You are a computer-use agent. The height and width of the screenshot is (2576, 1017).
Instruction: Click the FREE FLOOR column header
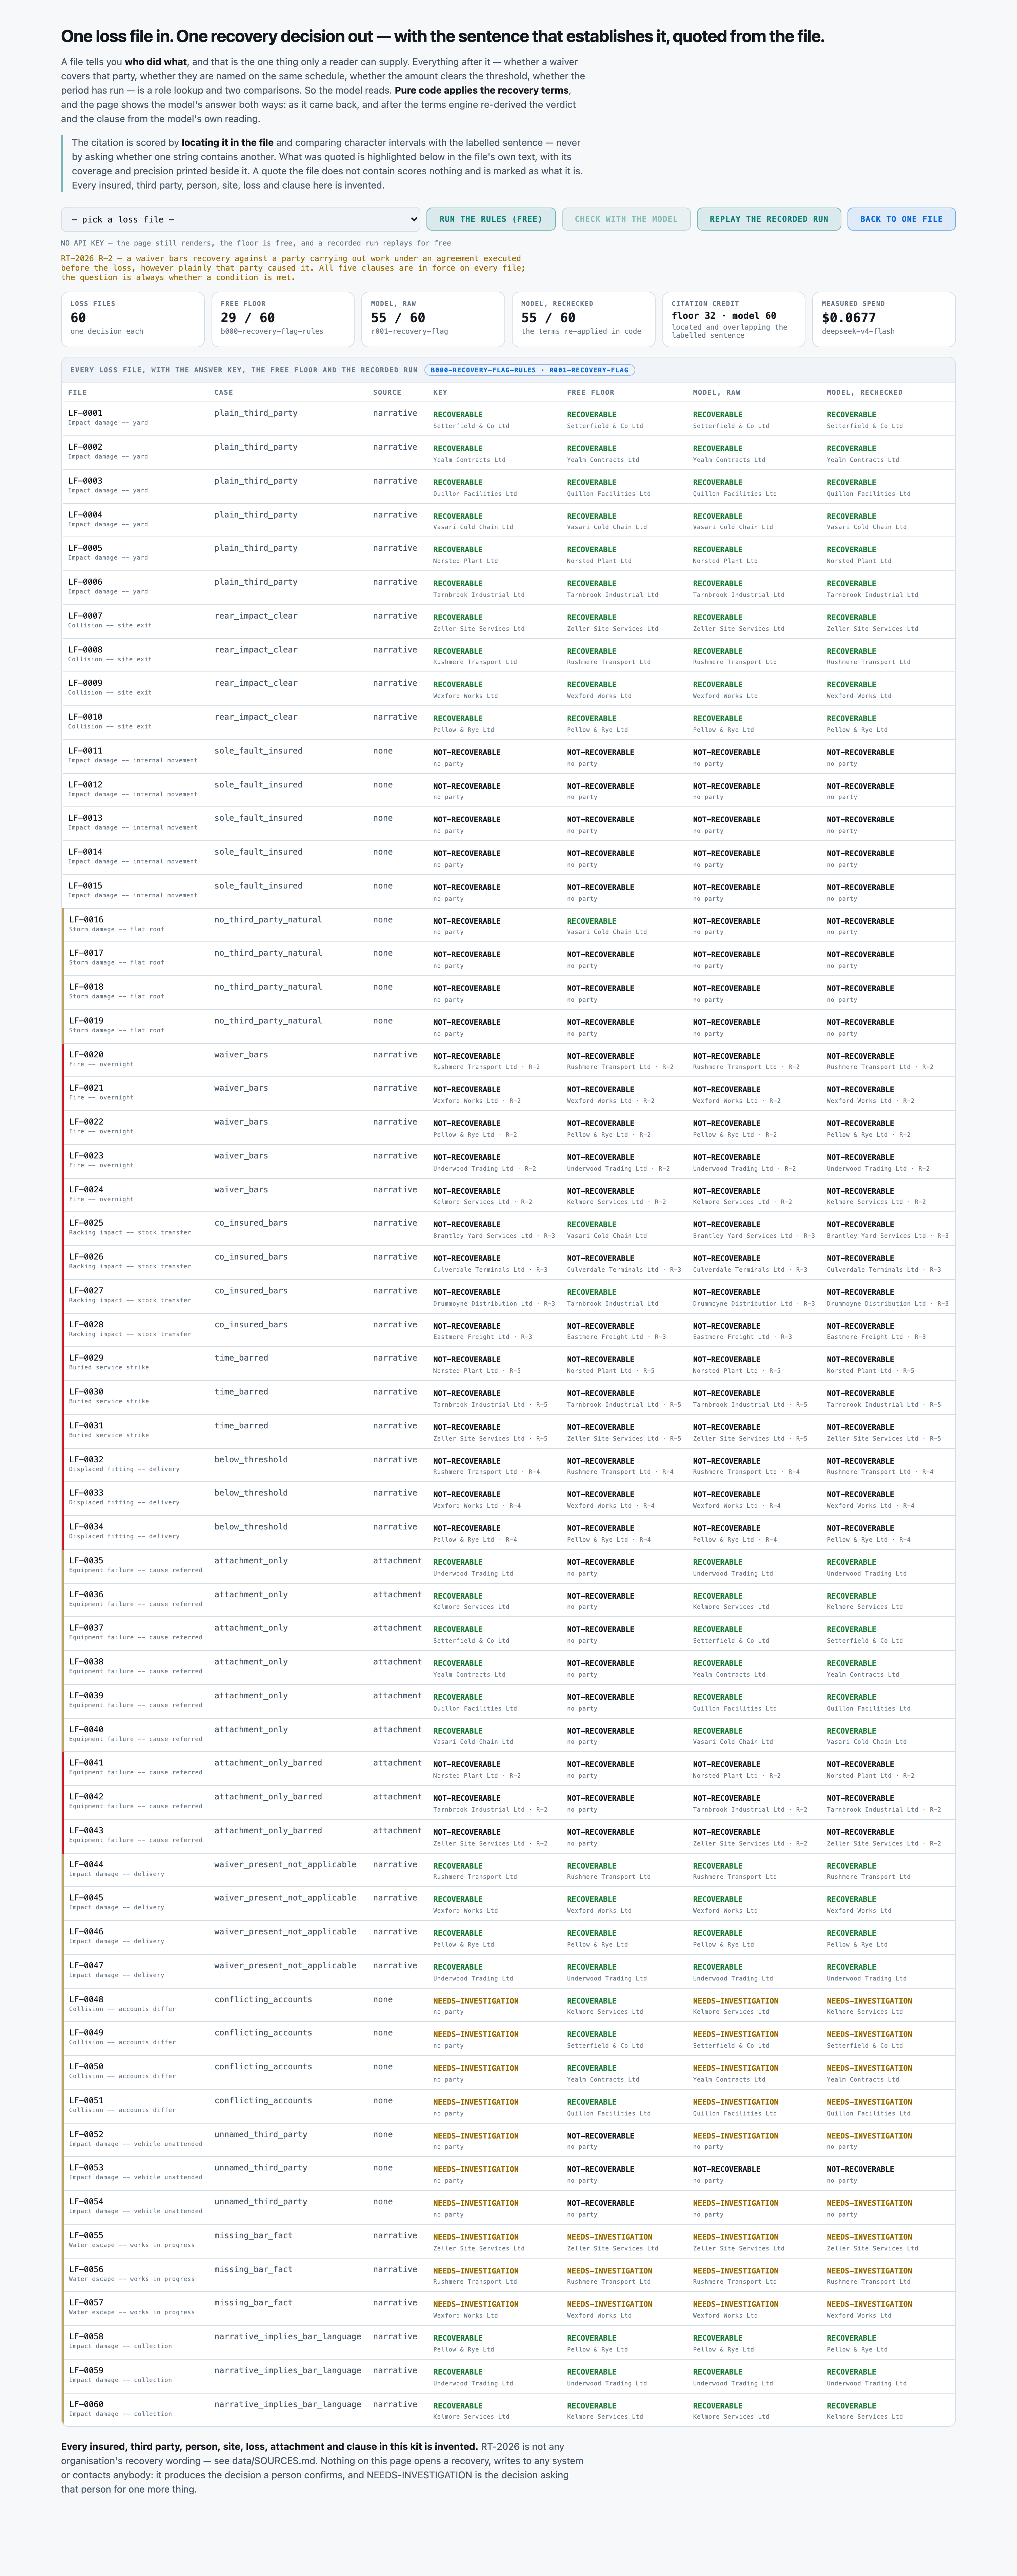[x=590, y=392]
